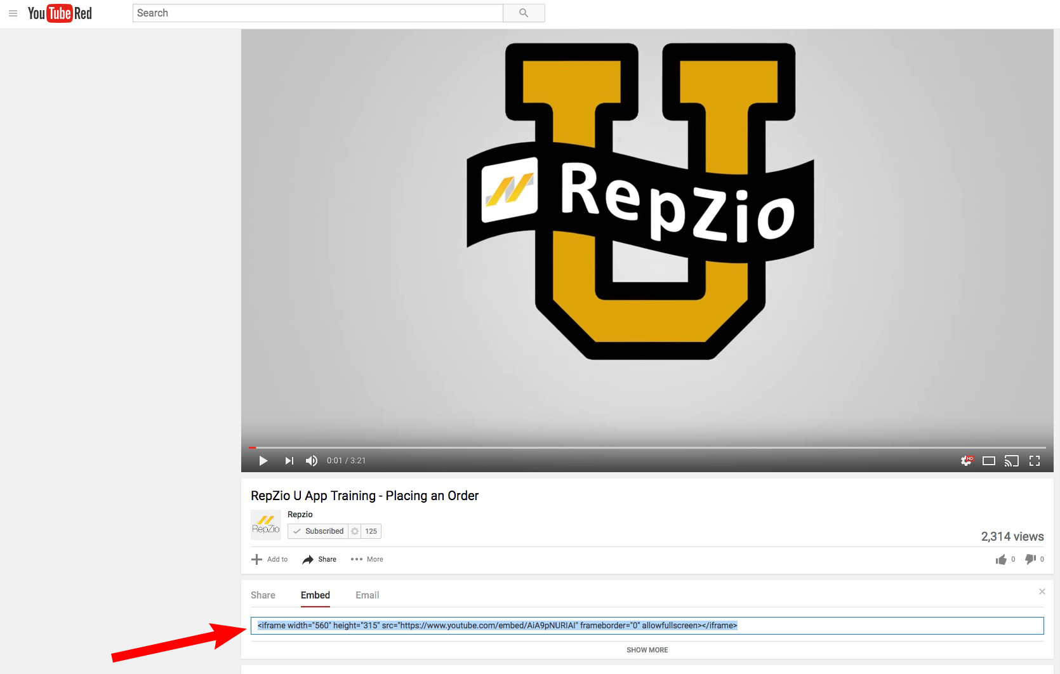Open the More actions menu
The image size is (1060, 674).
click(x=367, y=559)
